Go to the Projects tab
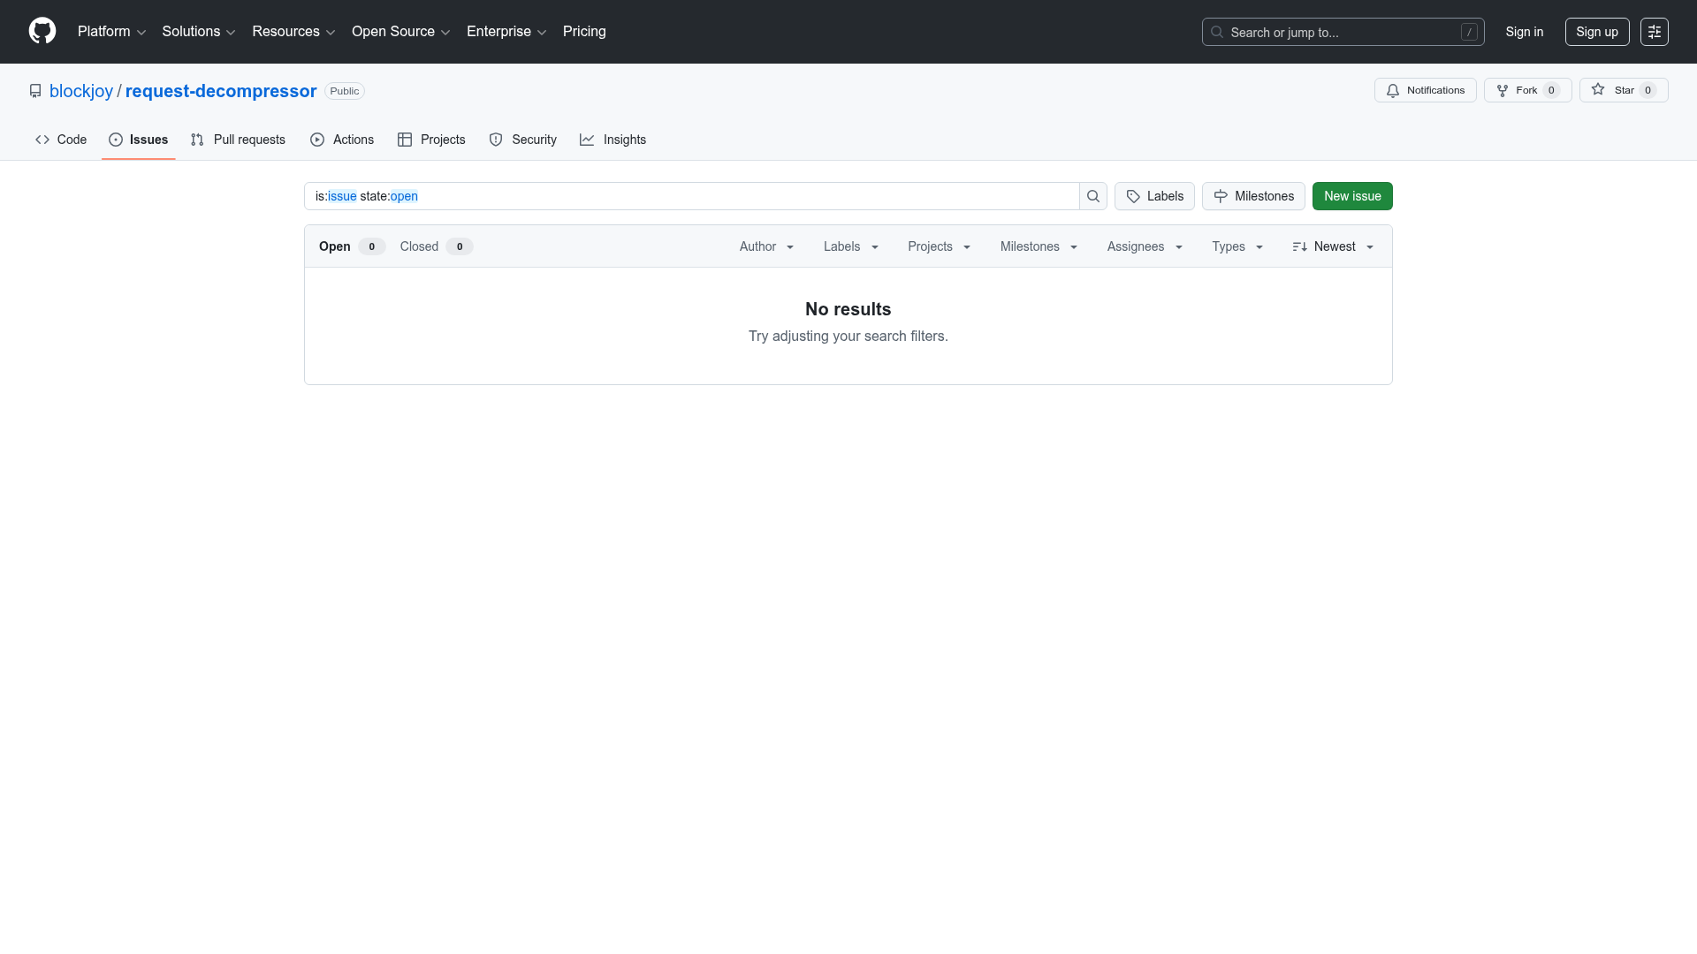This screenshot has width=1697, height=954. (431, 140)
